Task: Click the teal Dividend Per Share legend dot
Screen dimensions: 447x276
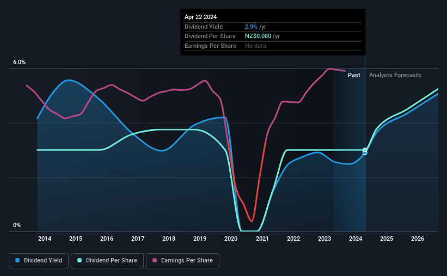Action: click(x=79, y=260)
